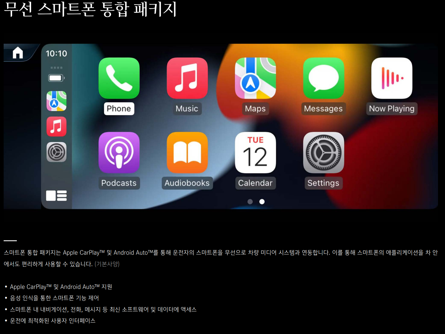Click bullet 'Apple CarPlay™ 및 Android Auto™ 지원'

tap(61, 287)
